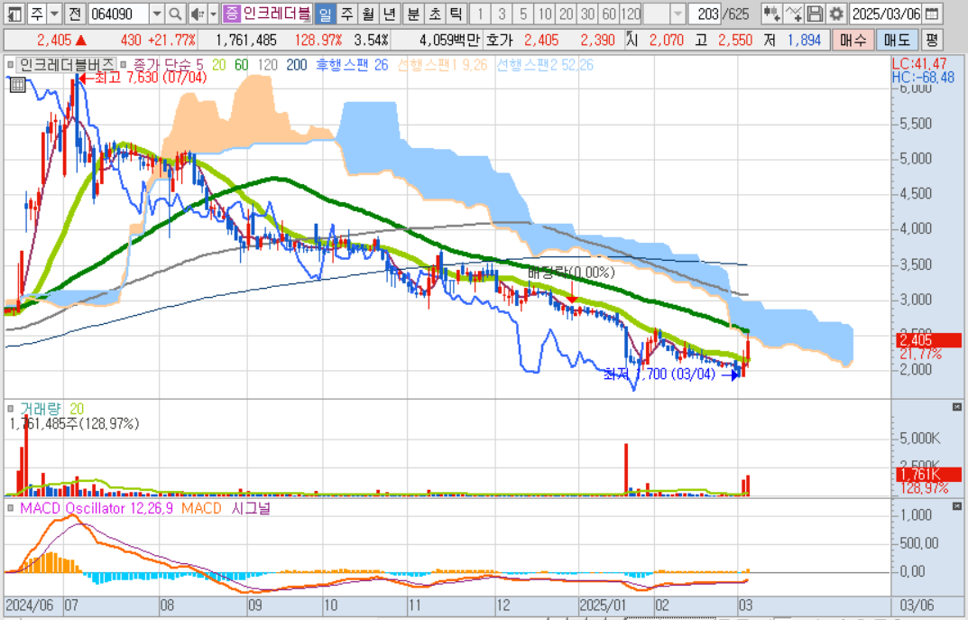This screenshot has height=620, width=968.
Task: Select daily 일 chart period
Action: 326,13
